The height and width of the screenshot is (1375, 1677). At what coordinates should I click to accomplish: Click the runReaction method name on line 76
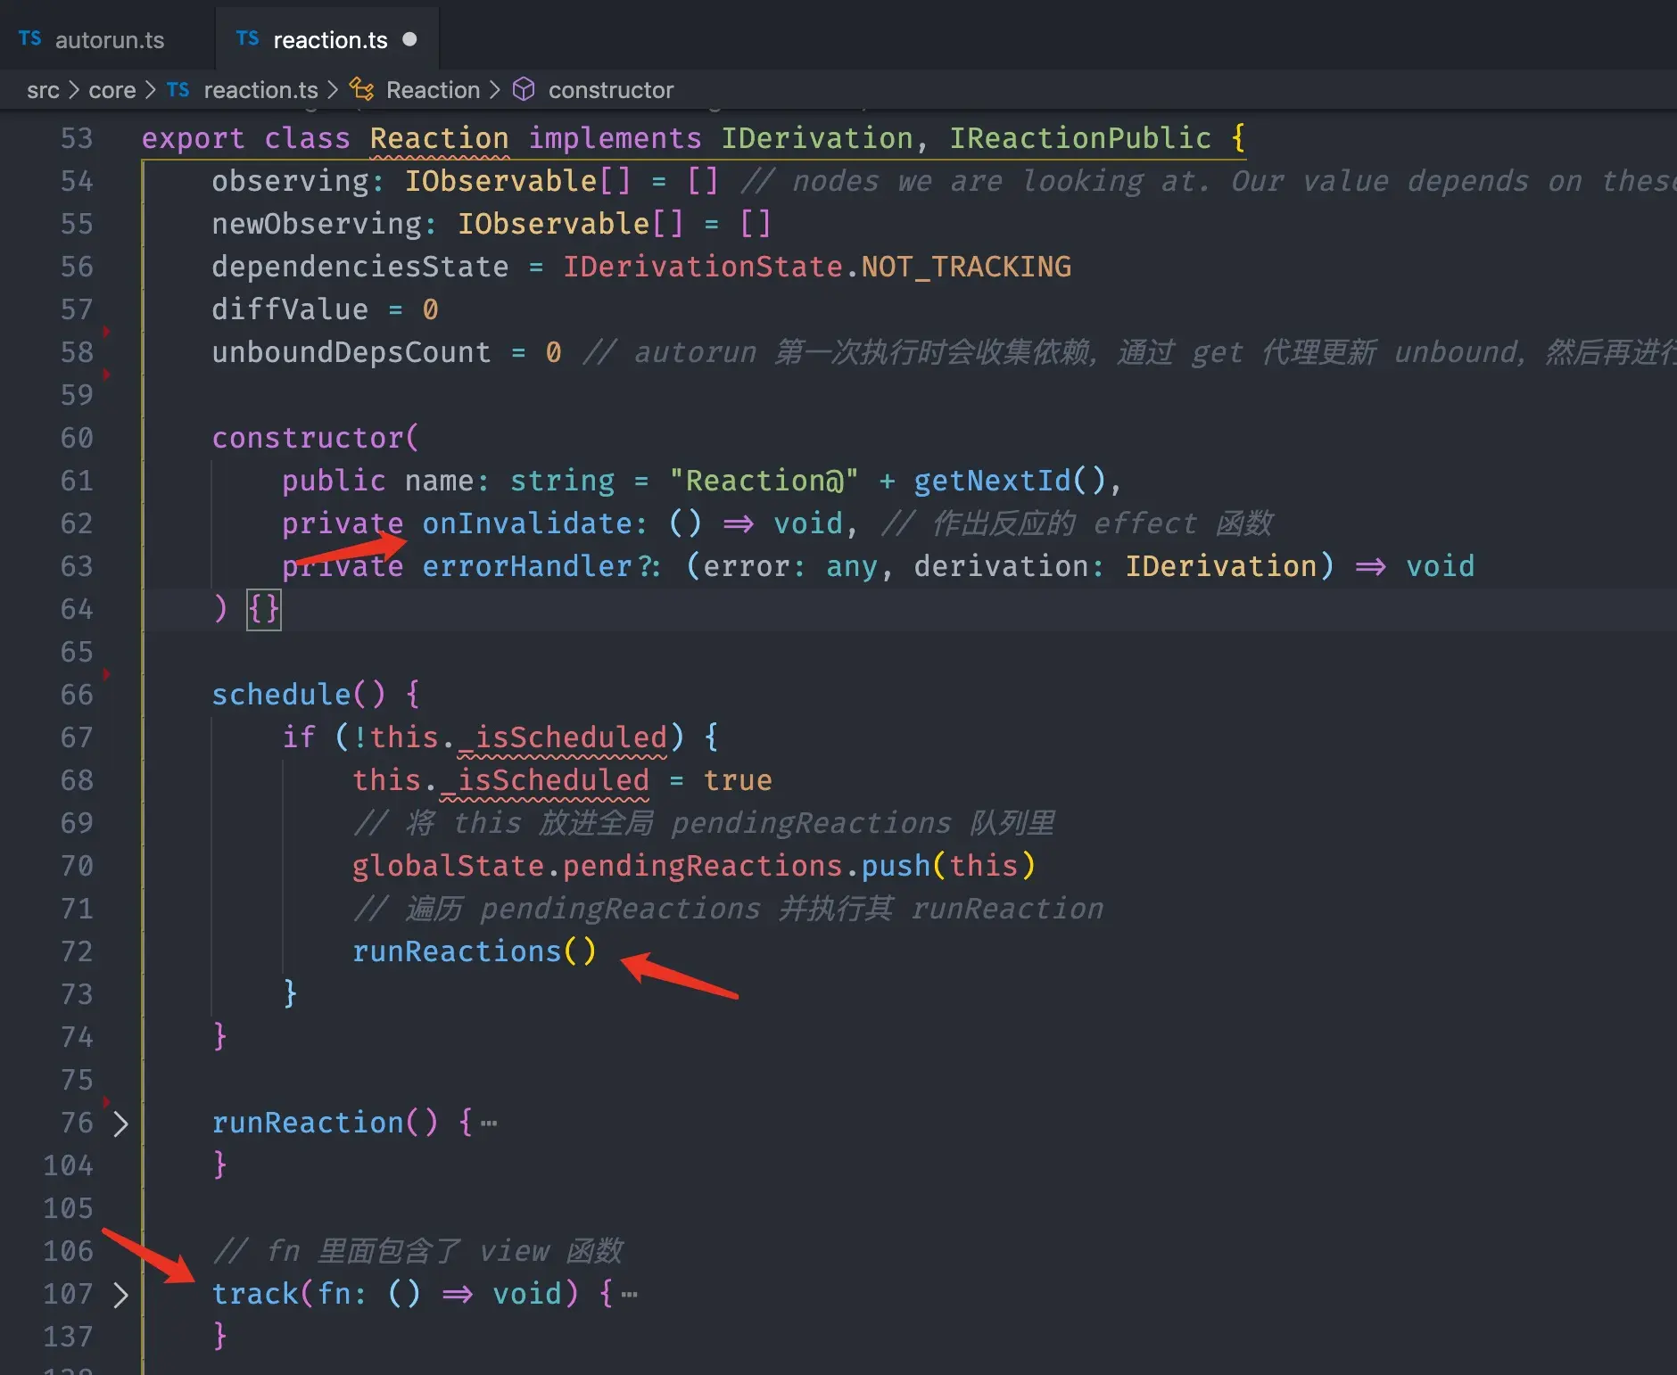[308, 1124]
